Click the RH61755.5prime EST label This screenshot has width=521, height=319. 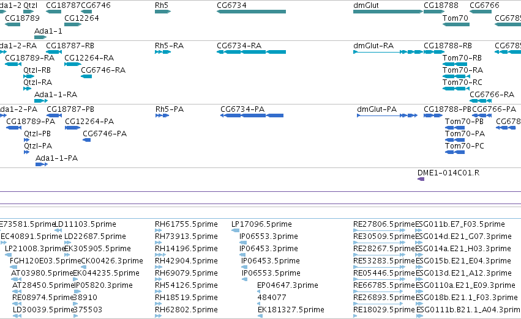click(x=186, y=224)
